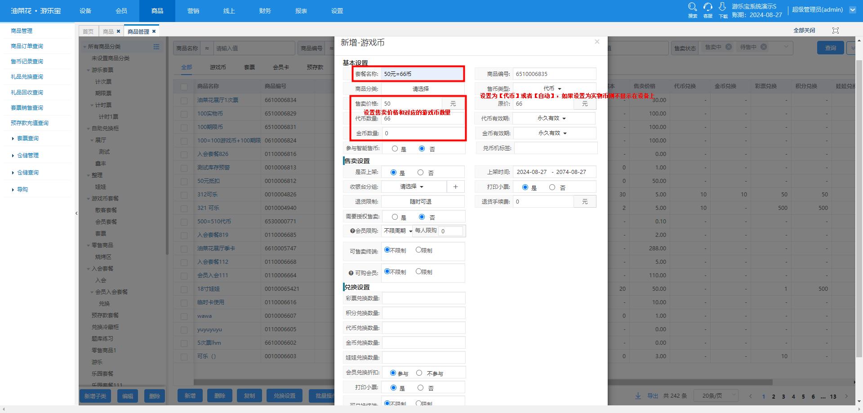Collapse the left sidebar arrow handle

76,213
